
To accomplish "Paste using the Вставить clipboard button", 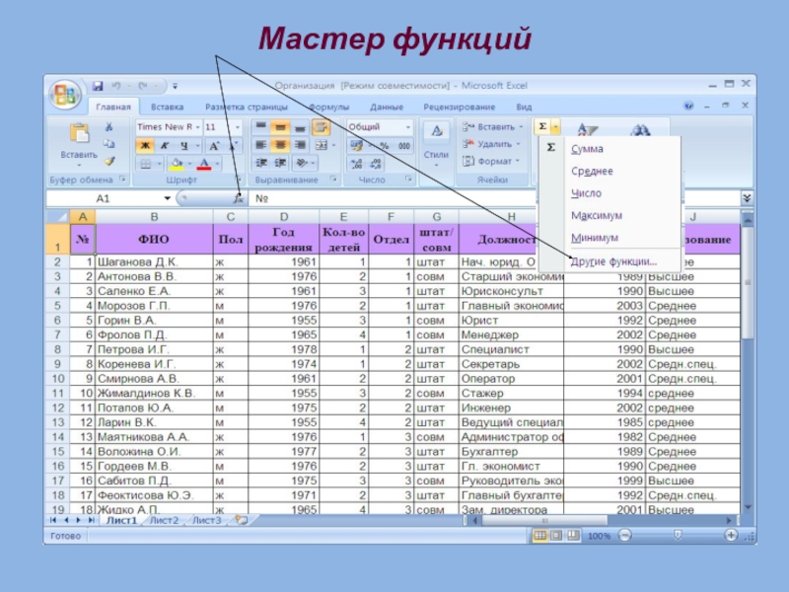I will [79, 141].
